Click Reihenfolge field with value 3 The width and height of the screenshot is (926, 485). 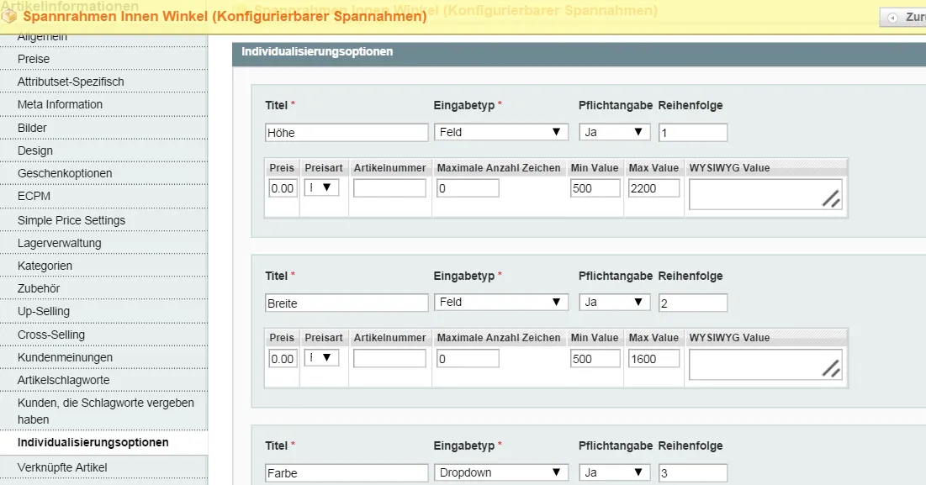[x=693, y=473]
